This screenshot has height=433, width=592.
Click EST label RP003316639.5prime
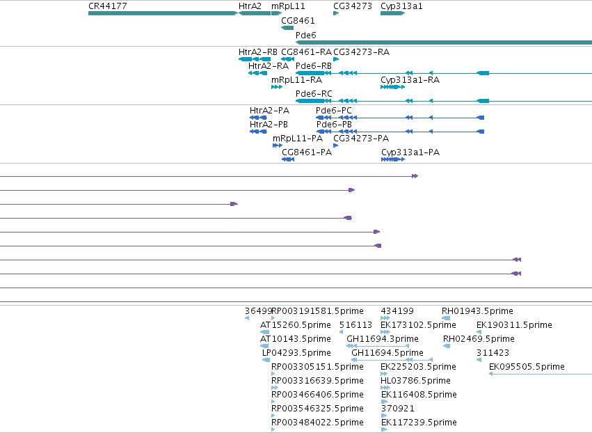coord(317,381)
